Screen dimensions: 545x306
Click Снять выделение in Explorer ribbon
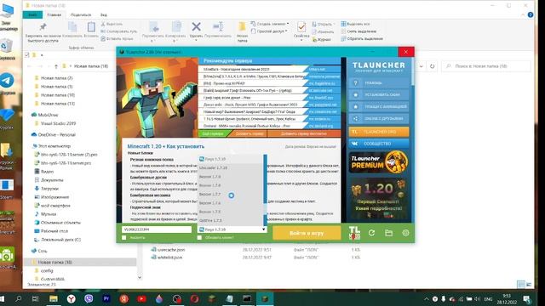[359, 31]
